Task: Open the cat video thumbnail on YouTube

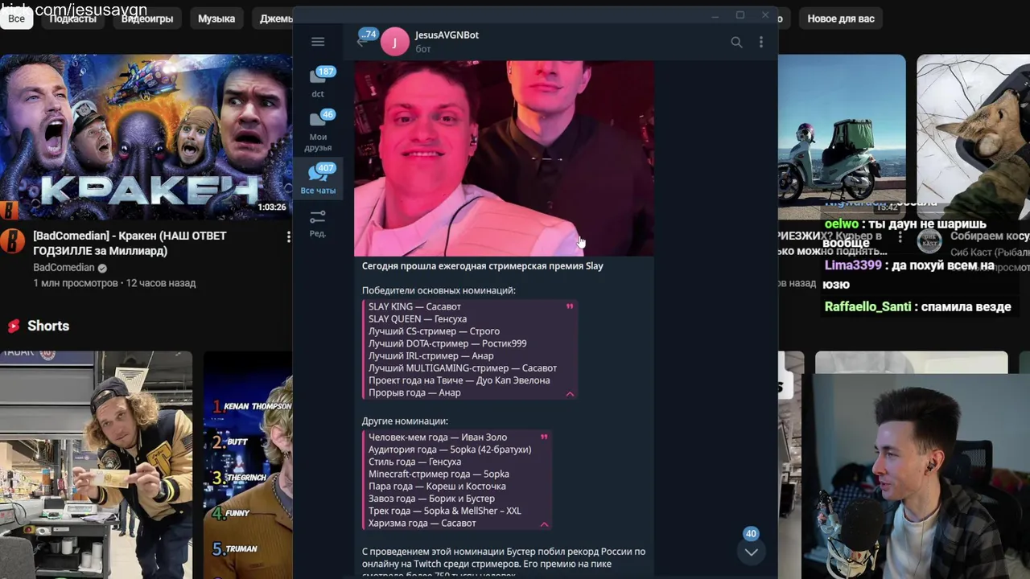Action: tap(973, 137)
